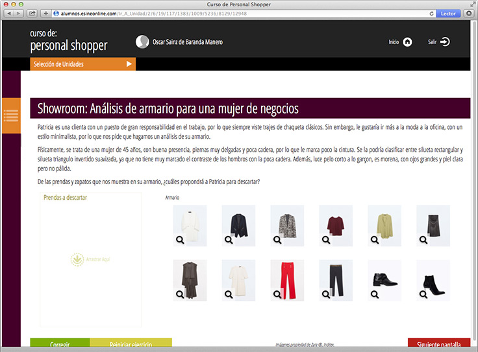Click the Salir exit icon
This screenshot has height=352, width=478.
[445, 42]
